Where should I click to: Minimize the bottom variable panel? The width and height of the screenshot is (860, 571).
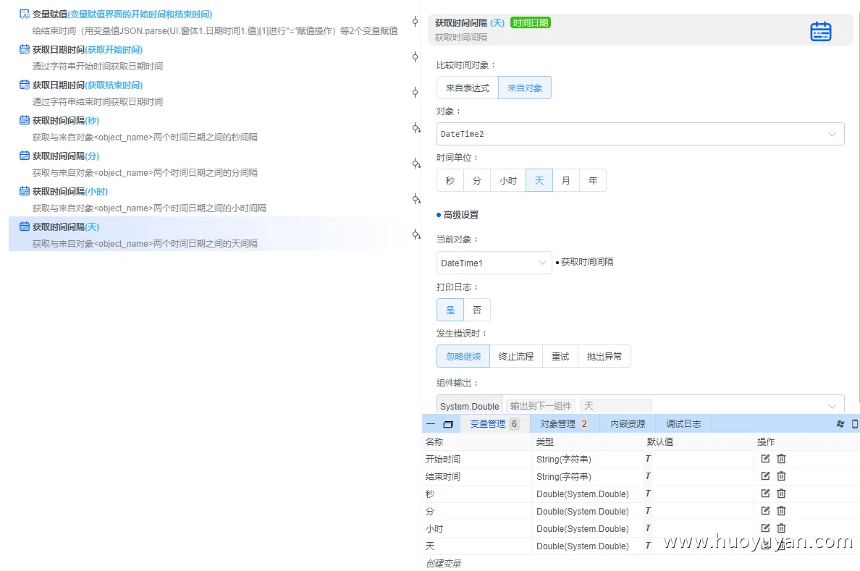click(x=431, y=424)
